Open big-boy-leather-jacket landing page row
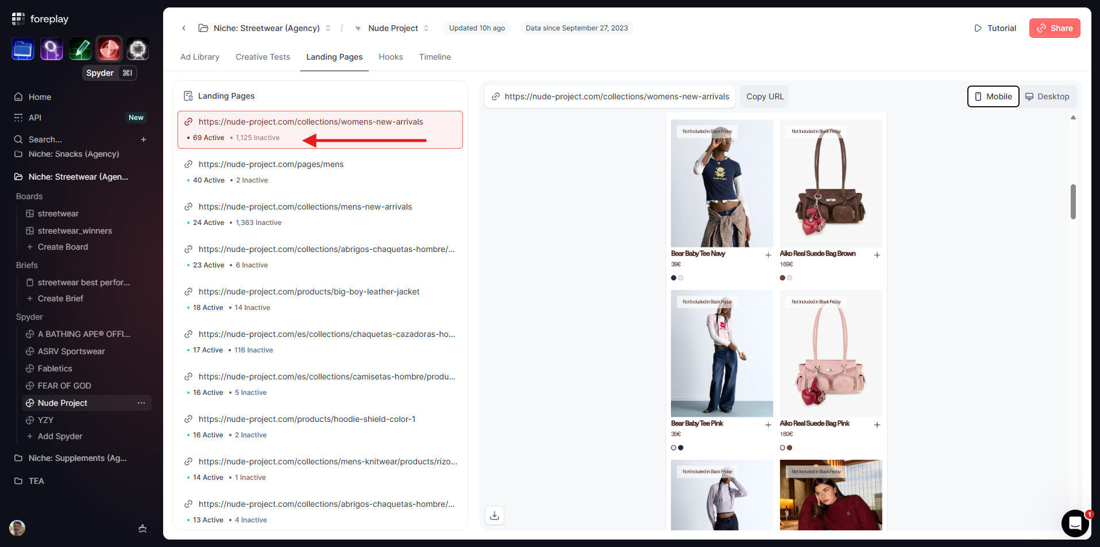Image resolution: width=1100 pixels, height=547 pixels. (x=320, y=300)
